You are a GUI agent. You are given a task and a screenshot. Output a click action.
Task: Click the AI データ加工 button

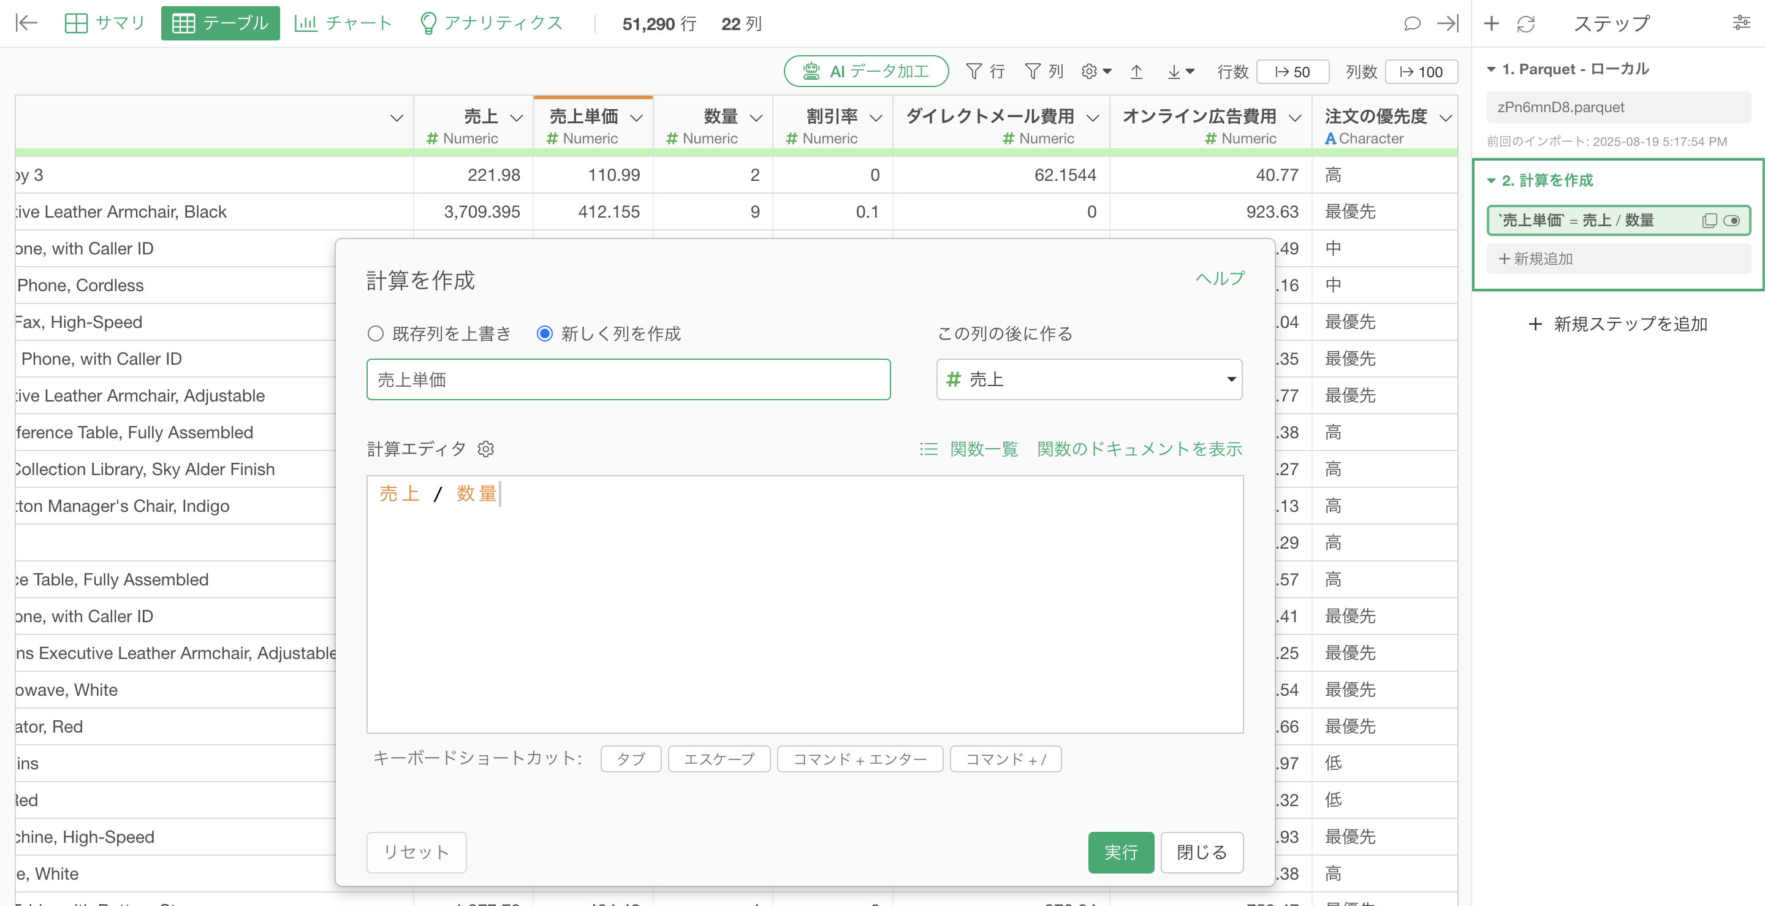point(865,71)
